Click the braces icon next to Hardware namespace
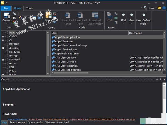The image size is (167, 125). click(7, 52)
